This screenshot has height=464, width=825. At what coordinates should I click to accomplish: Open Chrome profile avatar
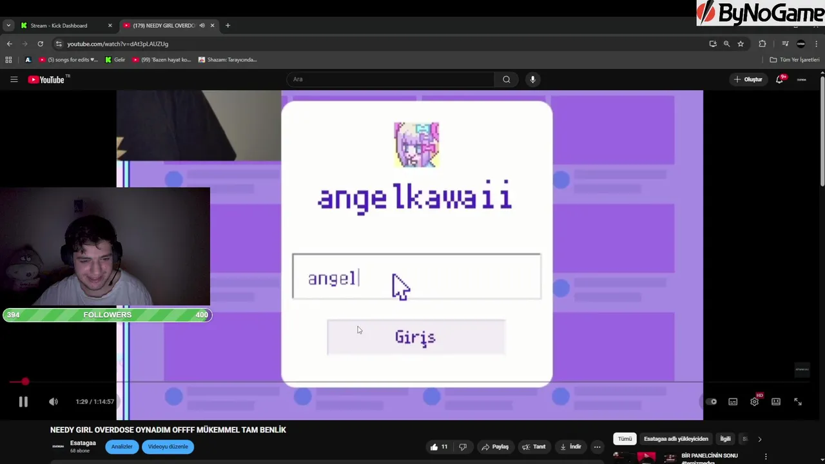[x=801, y=44]
